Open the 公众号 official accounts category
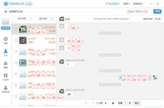This screenshot has width=164, height=108. pyautogui.click(x=6, y=77)
